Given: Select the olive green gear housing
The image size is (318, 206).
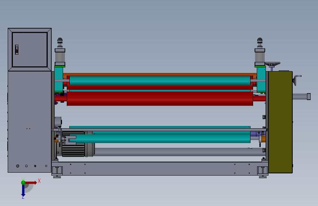Looking at the screenshot, I should pyautogui.click(x=281, y=122).
